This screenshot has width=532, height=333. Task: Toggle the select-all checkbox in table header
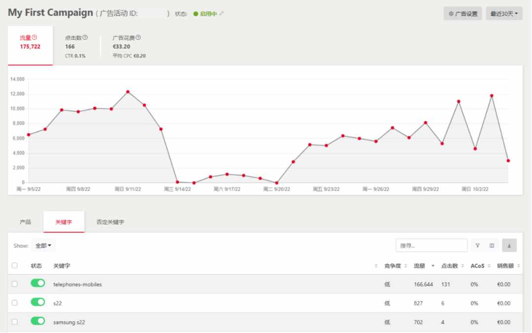(x=15, y=265)
